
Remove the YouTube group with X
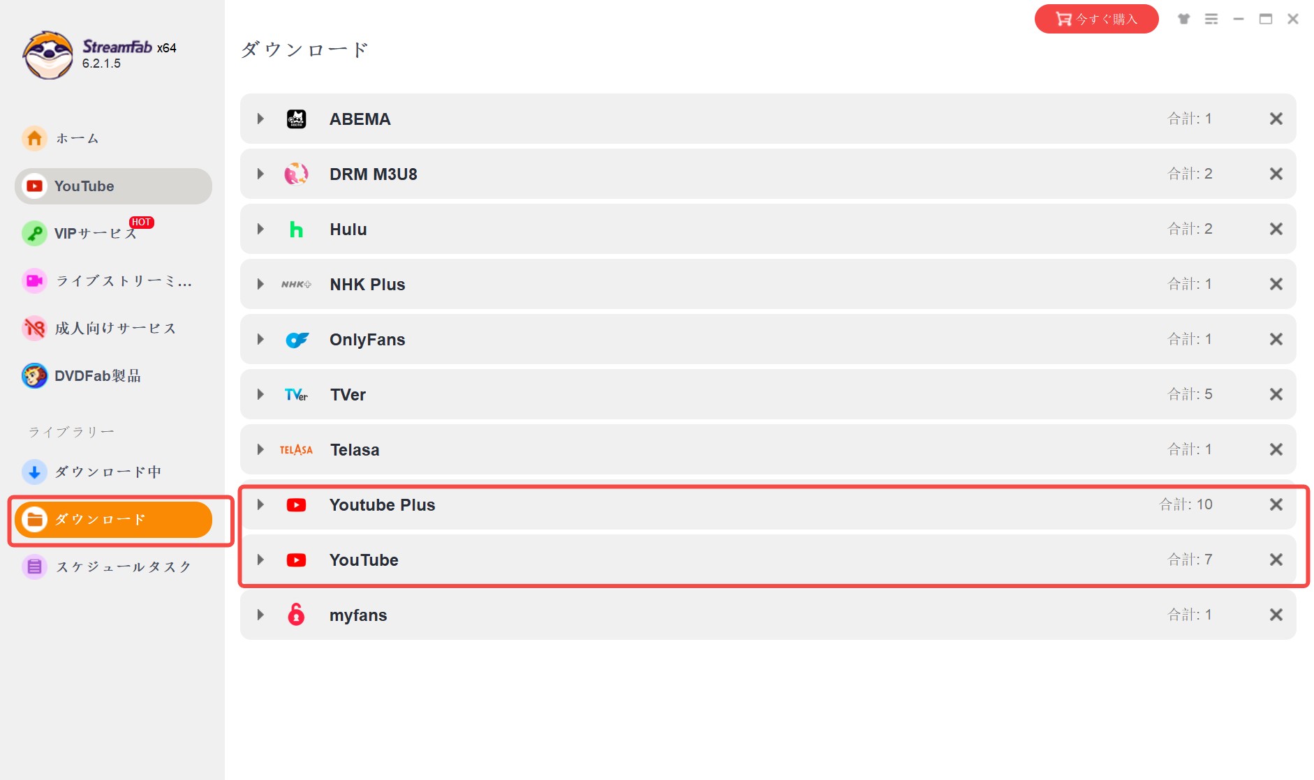1276,560
